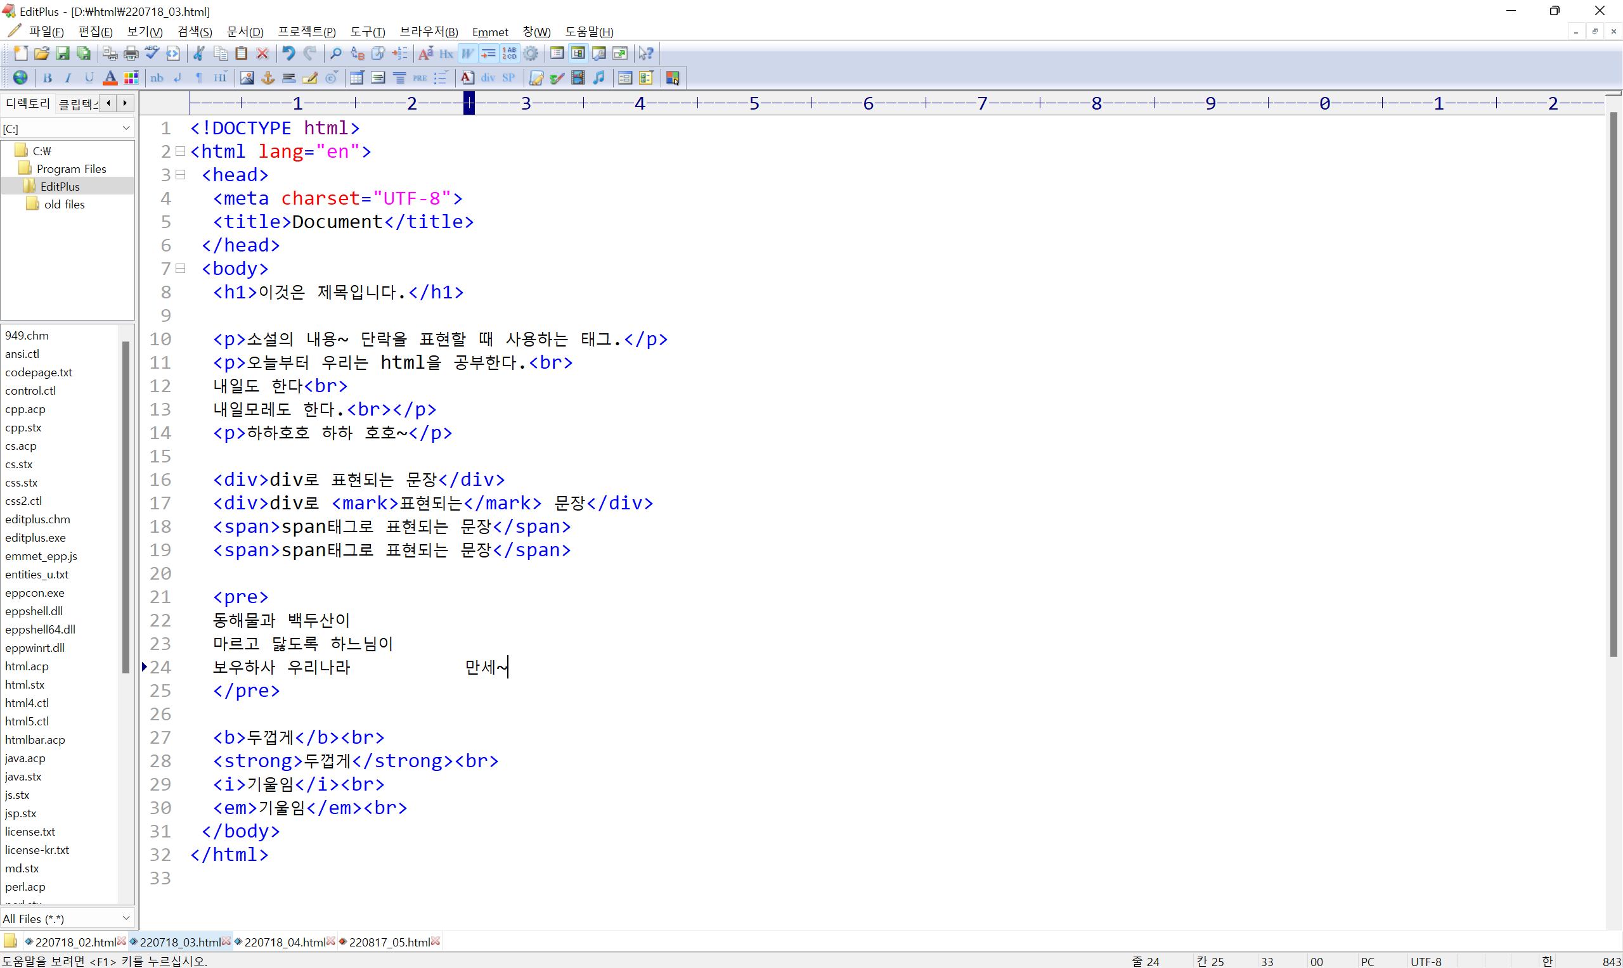The width and height of the screenshot is (1623, 968).
Task: Click the insert image HTML icon
Action: 247,79
